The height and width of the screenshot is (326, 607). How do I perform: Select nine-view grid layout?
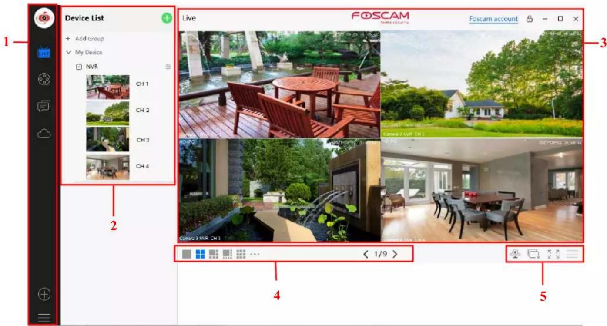click(x=241, y=254)
